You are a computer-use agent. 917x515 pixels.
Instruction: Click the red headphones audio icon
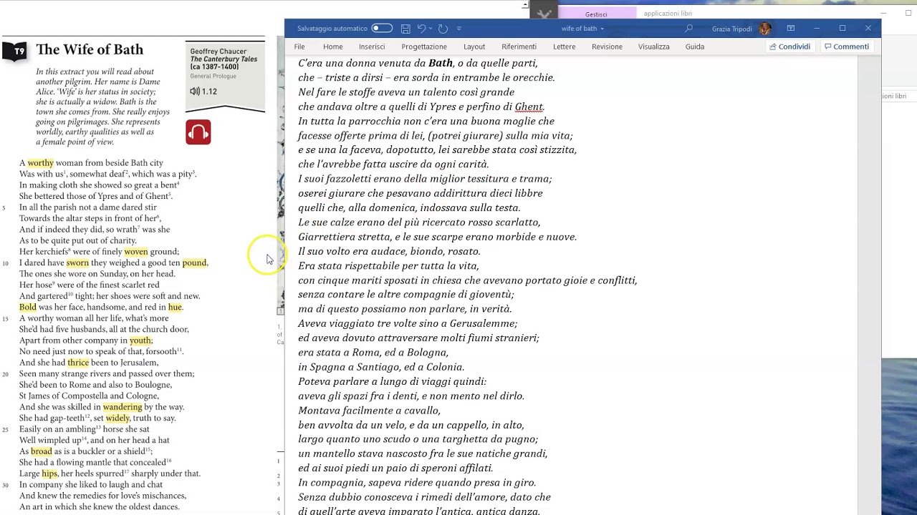pos(198,132)
